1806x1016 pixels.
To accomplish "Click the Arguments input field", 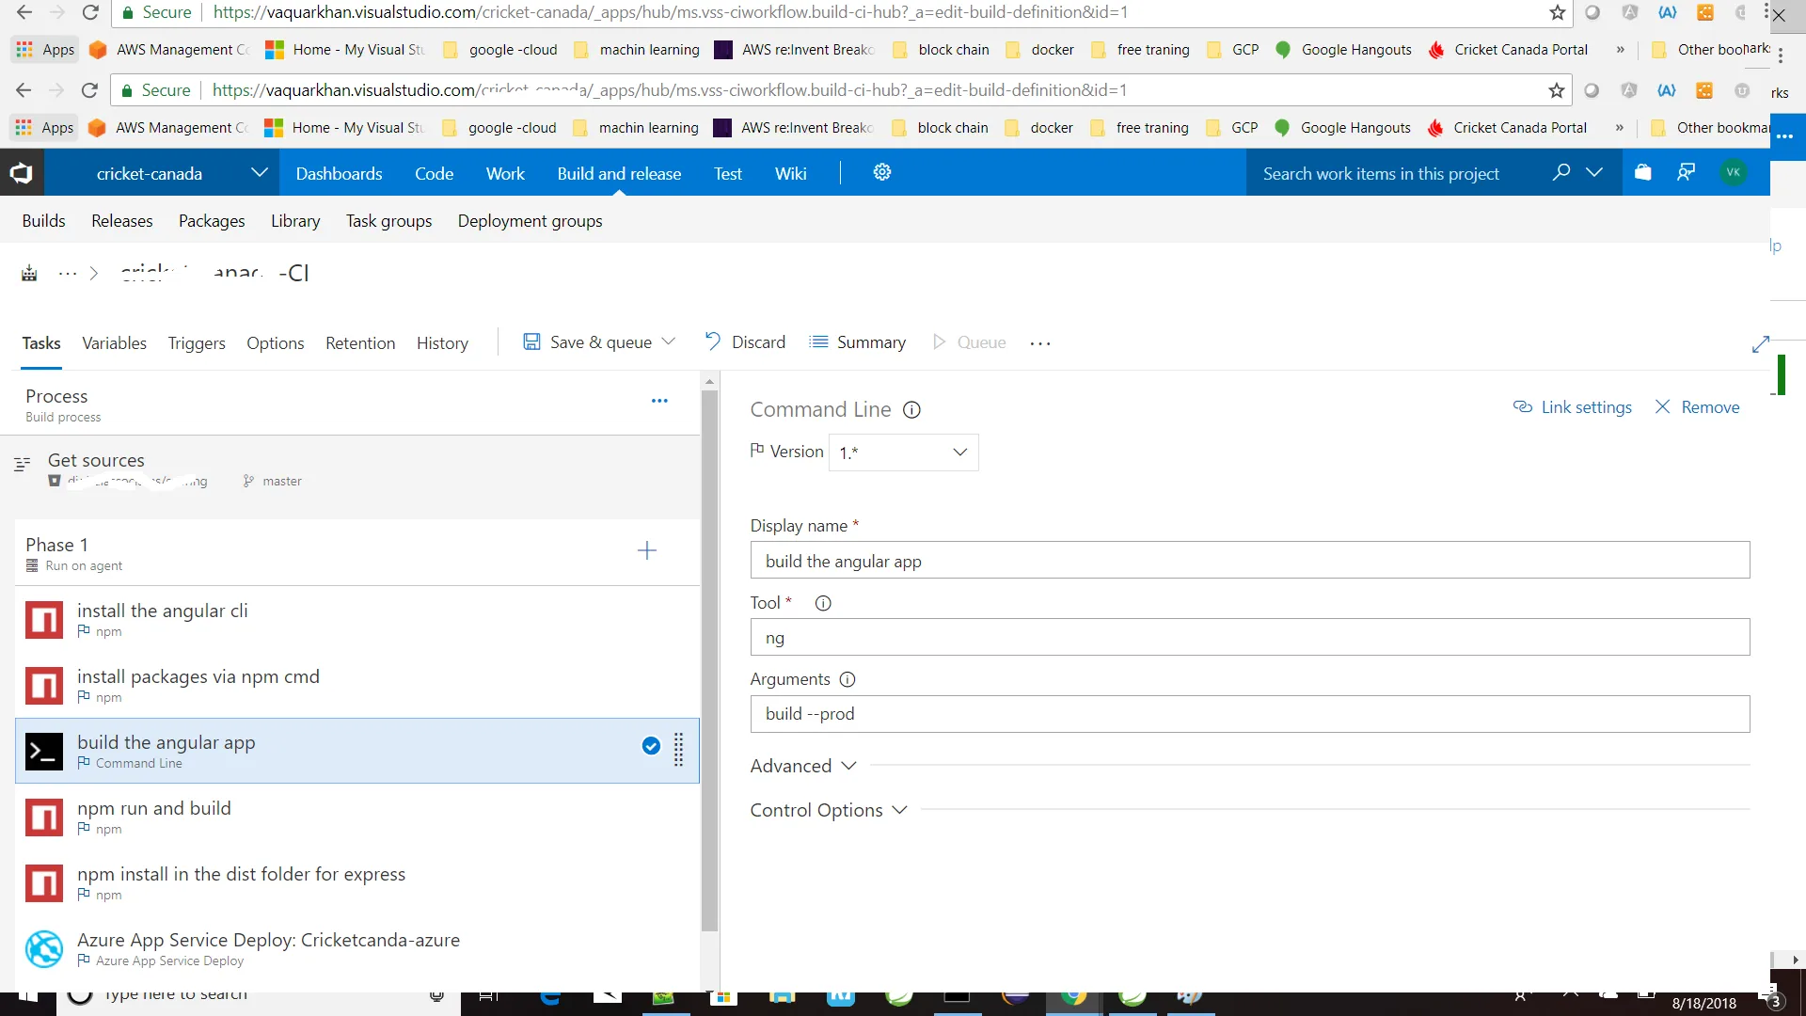I will (1249, 714).
